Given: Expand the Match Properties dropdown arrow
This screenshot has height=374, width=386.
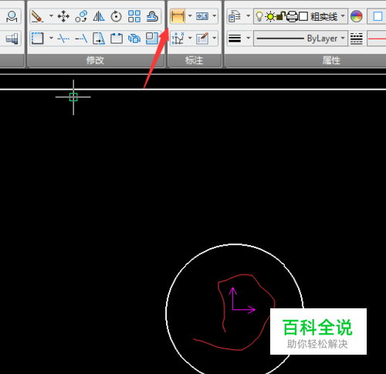Looking at the screenshot, I should (248, 16).
